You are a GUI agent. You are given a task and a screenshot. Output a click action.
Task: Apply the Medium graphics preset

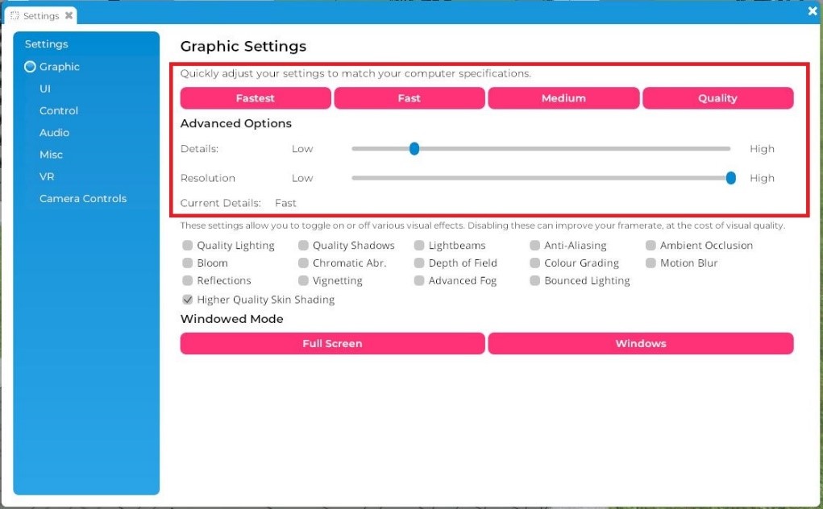tap(563, 98)
